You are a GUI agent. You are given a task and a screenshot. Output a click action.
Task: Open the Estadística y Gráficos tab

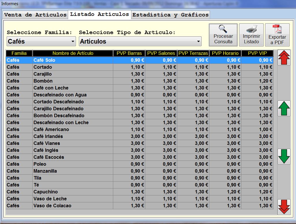pos(170,15)
